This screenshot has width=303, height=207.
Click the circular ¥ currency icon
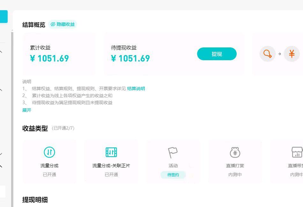(x=292, y=54)
